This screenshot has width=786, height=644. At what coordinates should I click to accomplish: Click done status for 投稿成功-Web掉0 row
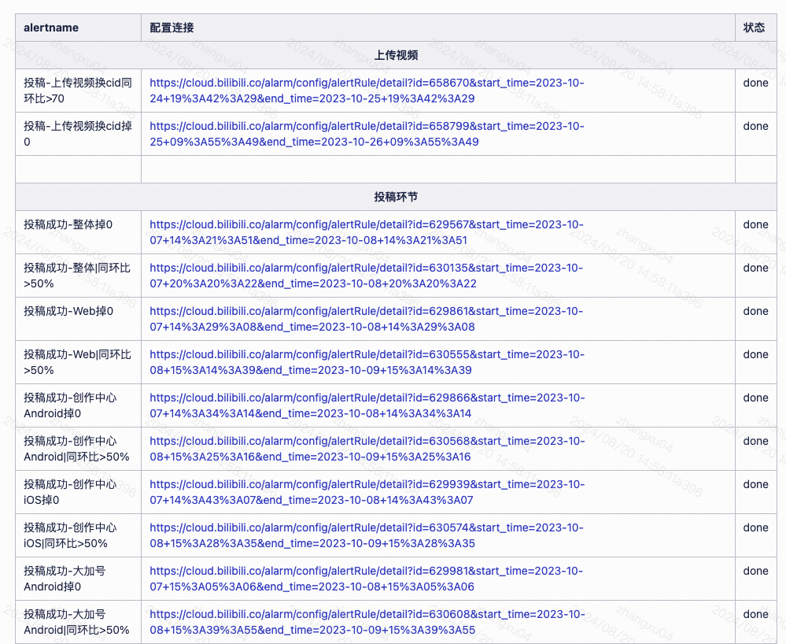[x=755, y=312]
